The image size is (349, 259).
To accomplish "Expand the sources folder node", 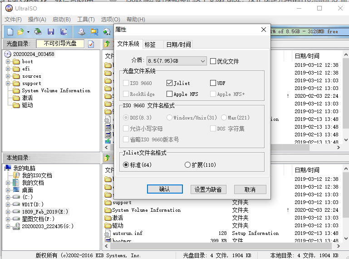I will 8,76.
